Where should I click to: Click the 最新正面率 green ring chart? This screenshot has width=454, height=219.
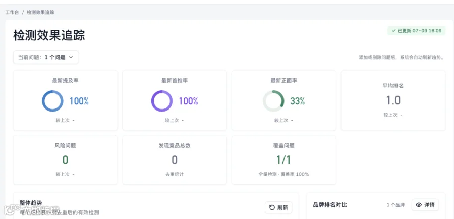(x=273, y=101)
